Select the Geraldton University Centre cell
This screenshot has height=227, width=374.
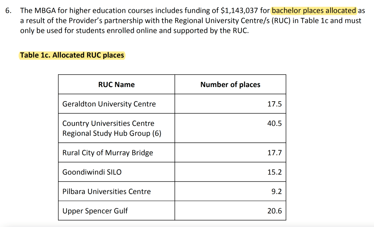109,104
